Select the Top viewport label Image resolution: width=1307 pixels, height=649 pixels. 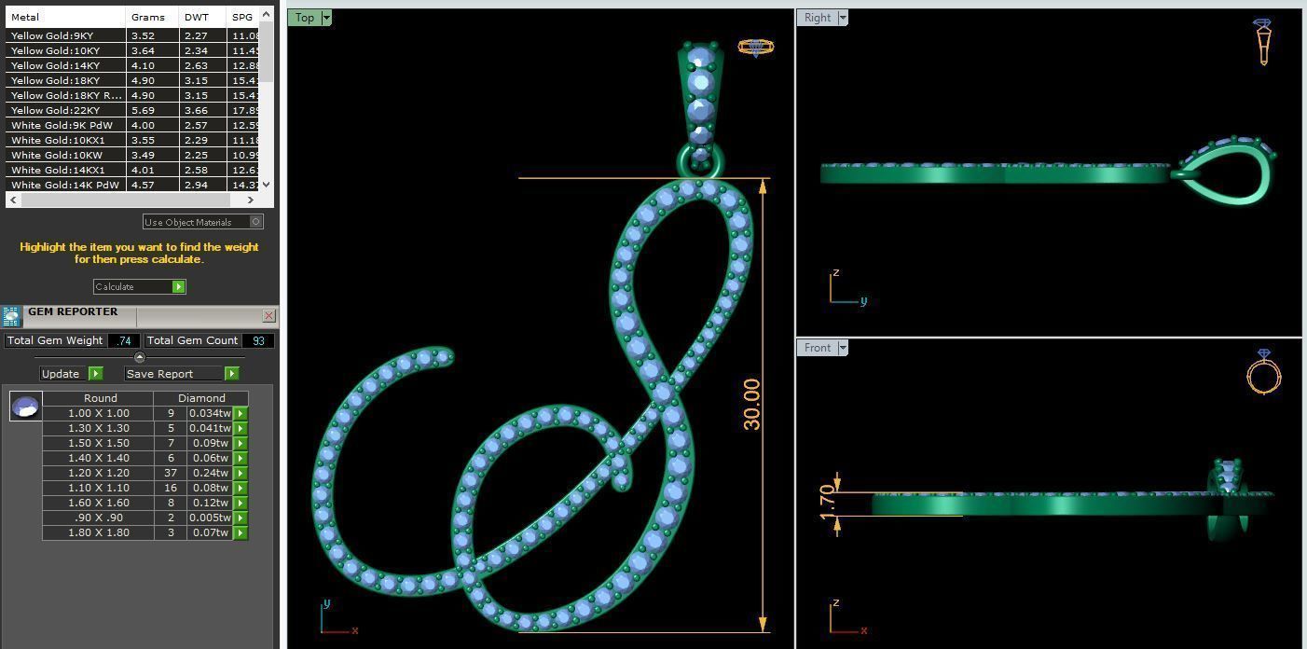click(305, 18)
